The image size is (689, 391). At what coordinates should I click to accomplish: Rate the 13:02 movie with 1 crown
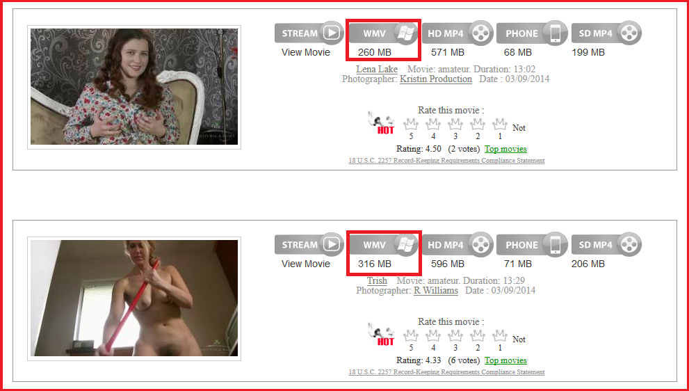click(x=500, y=125)
